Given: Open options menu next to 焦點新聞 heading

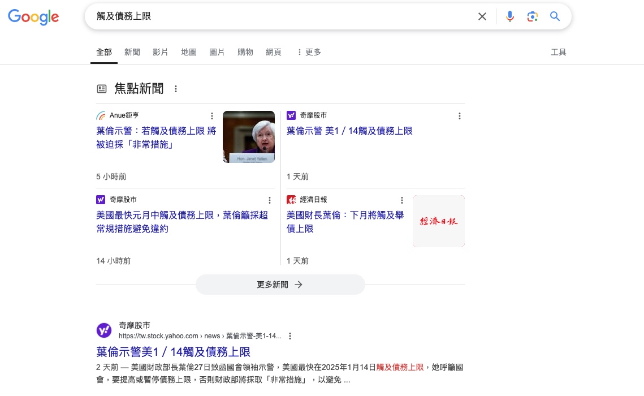Looking at the screenshot, I should [x=176, y=89].
